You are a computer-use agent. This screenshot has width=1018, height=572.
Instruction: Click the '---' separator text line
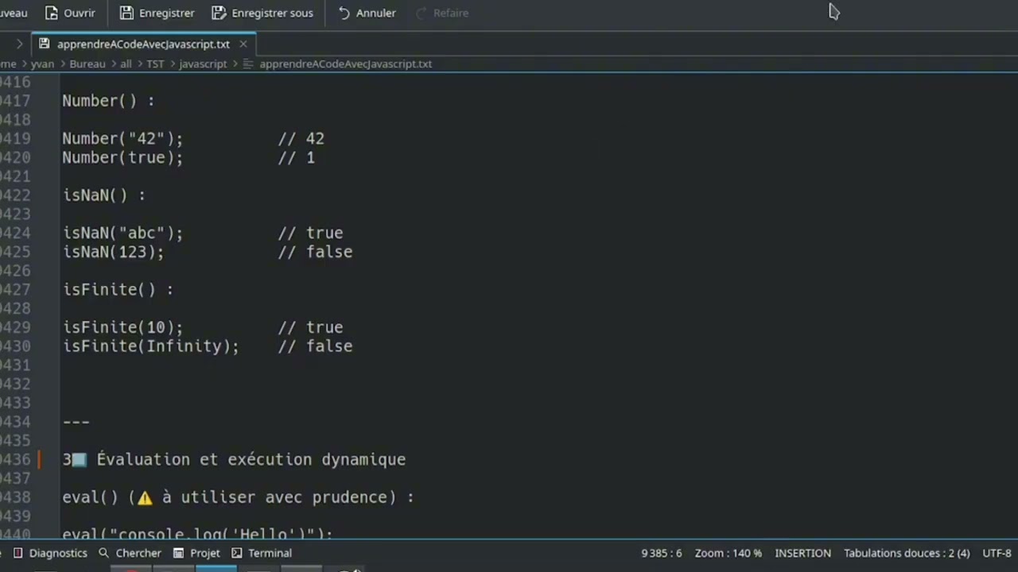(x=76, y=422)
